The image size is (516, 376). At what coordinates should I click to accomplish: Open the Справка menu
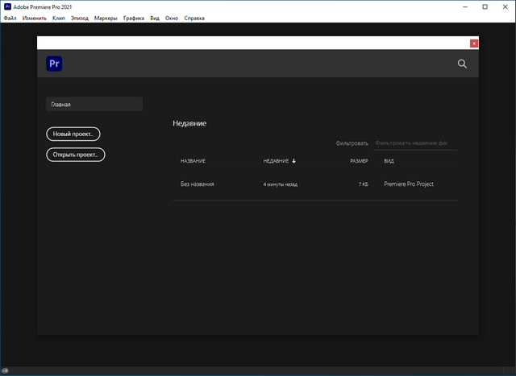[x=194, y=18]
